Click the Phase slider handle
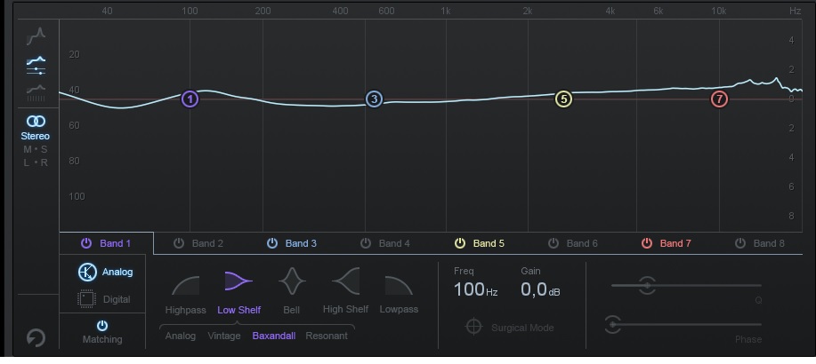 coord(614,325)
